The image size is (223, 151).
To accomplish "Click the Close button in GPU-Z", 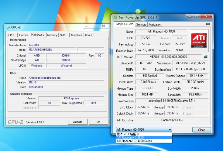I will (x=202, y=130).
